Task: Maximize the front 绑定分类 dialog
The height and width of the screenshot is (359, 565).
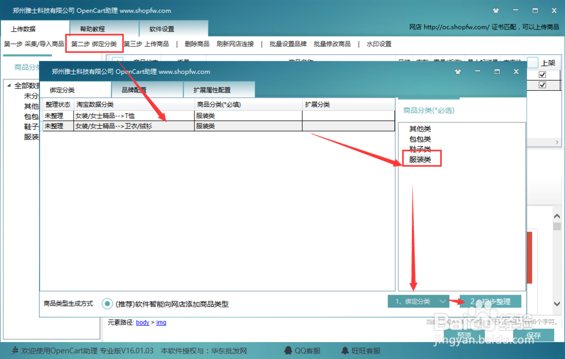Action: coord(497,72)
